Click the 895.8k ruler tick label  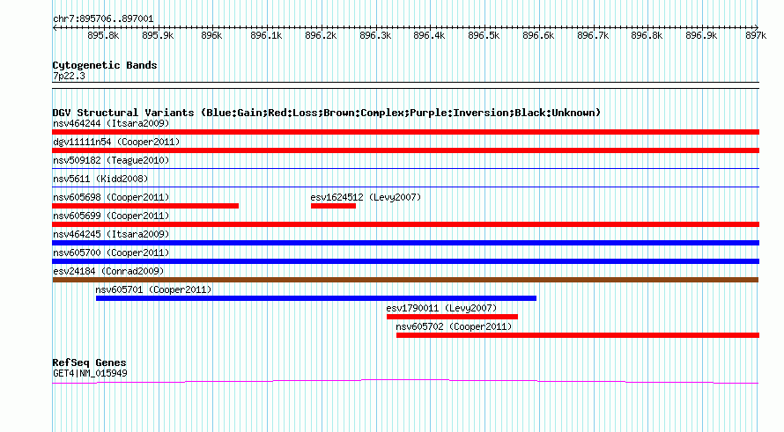point(103,35)
